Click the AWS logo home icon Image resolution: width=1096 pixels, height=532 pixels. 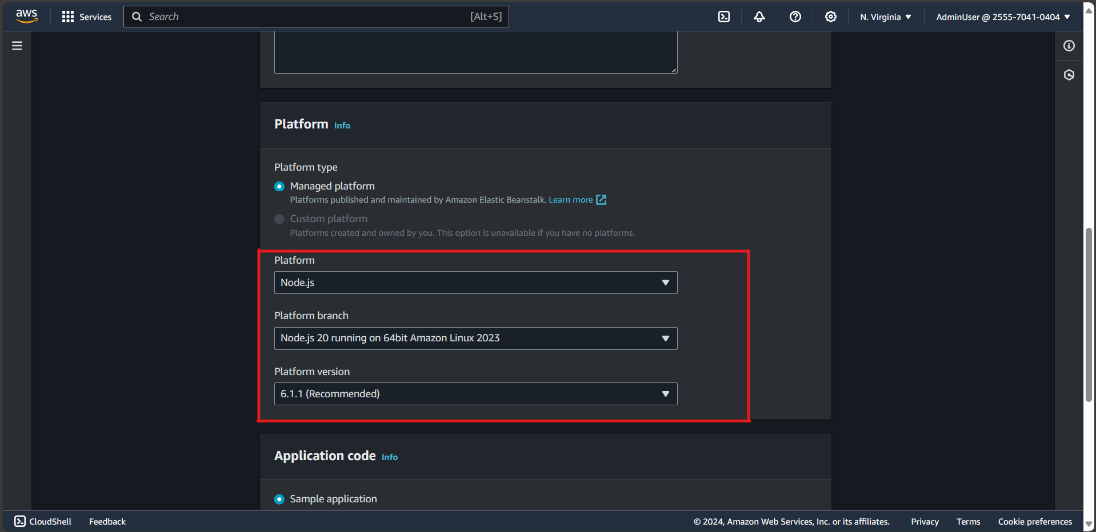pos(27,17)
